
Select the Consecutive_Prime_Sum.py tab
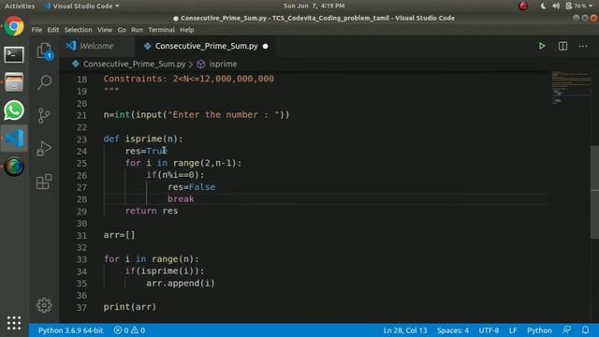(206, 46)
